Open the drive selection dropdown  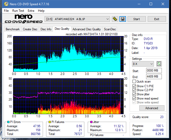77,19
